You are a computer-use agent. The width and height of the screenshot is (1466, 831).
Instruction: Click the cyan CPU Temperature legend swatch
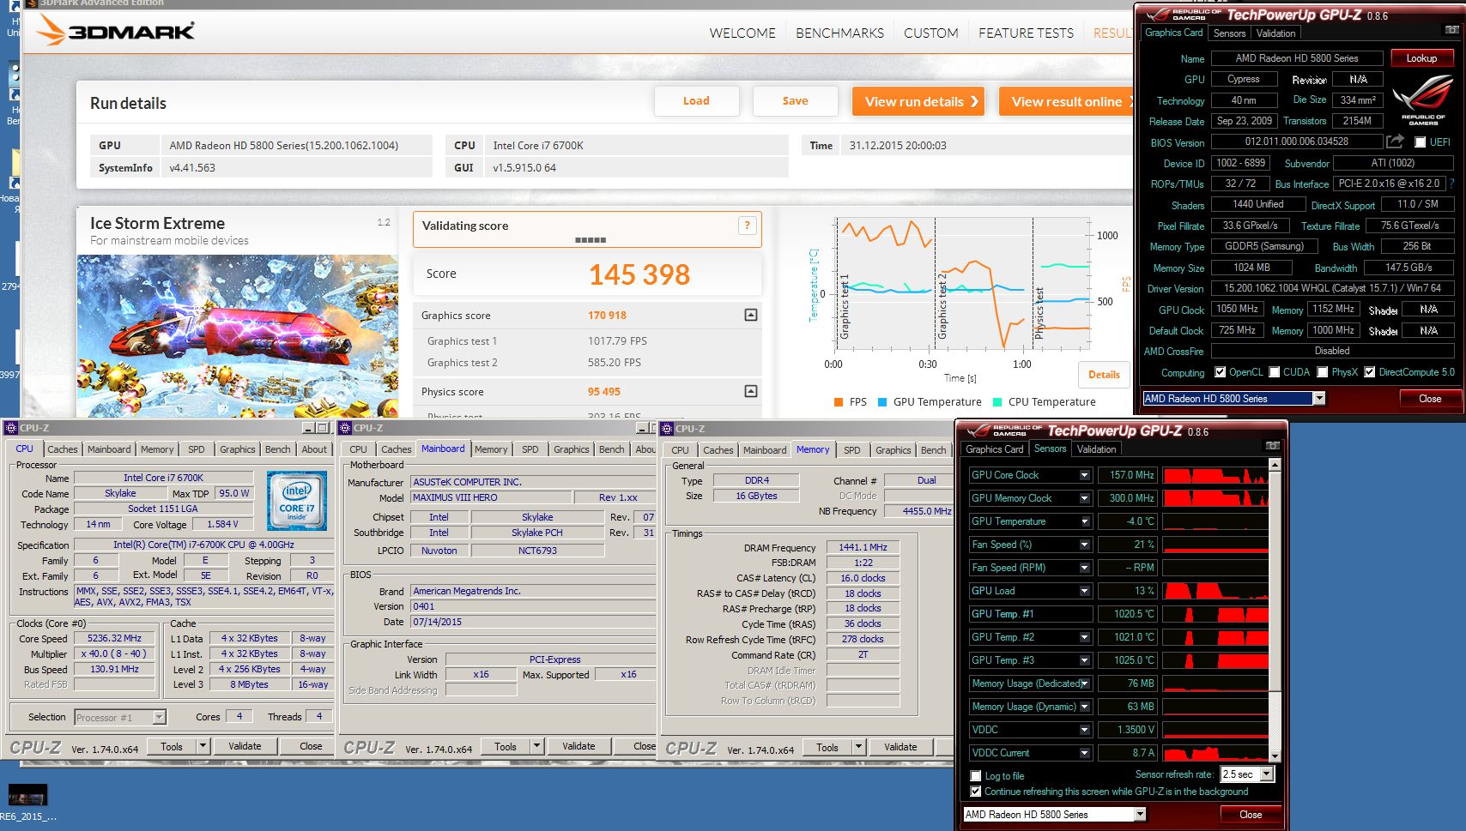997,402
